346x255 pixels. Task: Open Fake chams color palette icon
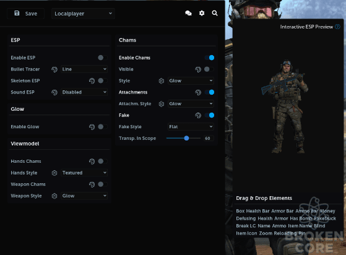[x=198, y=115]
